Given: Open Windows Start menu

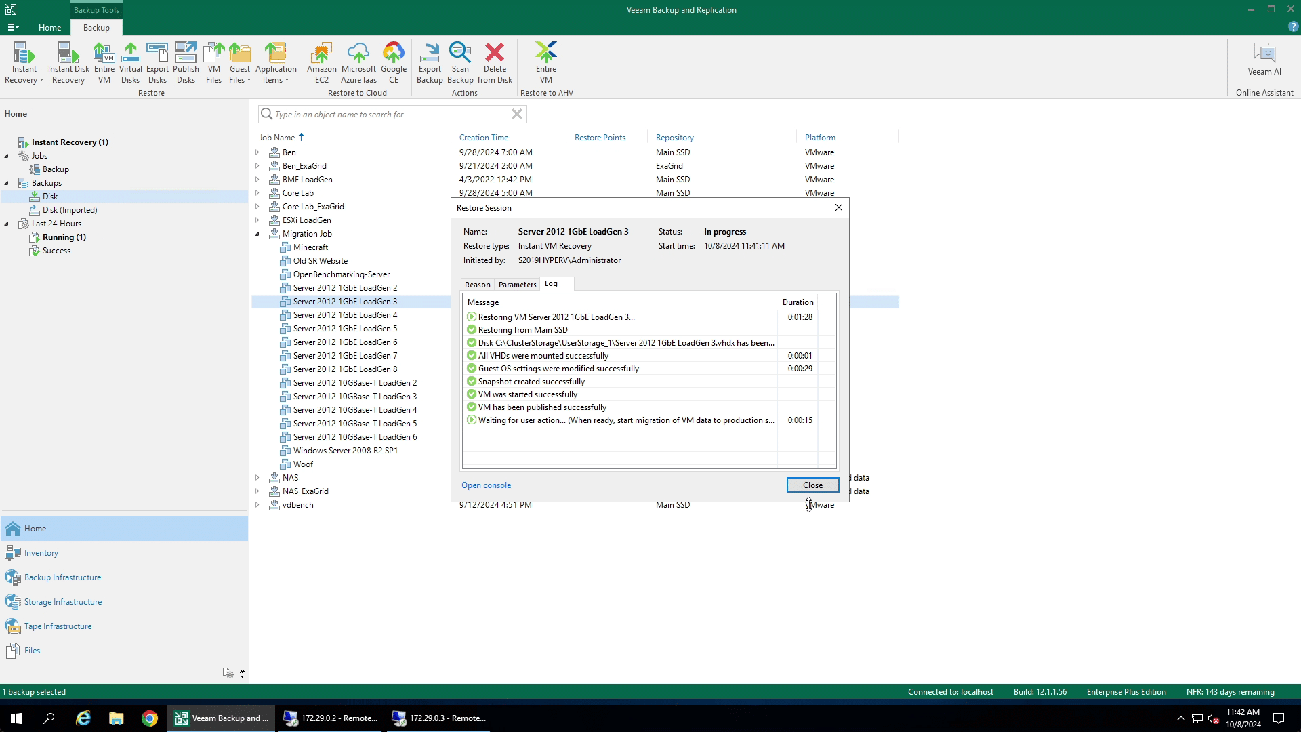Looking at the screenshot, I should [x=16, y=718].
